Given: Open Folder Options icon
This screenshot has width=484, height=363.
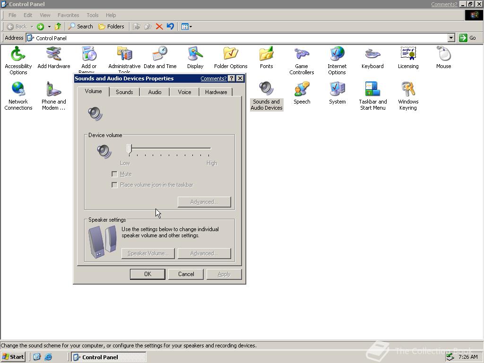Looking at the screenshot, I should tap(231, 57).
